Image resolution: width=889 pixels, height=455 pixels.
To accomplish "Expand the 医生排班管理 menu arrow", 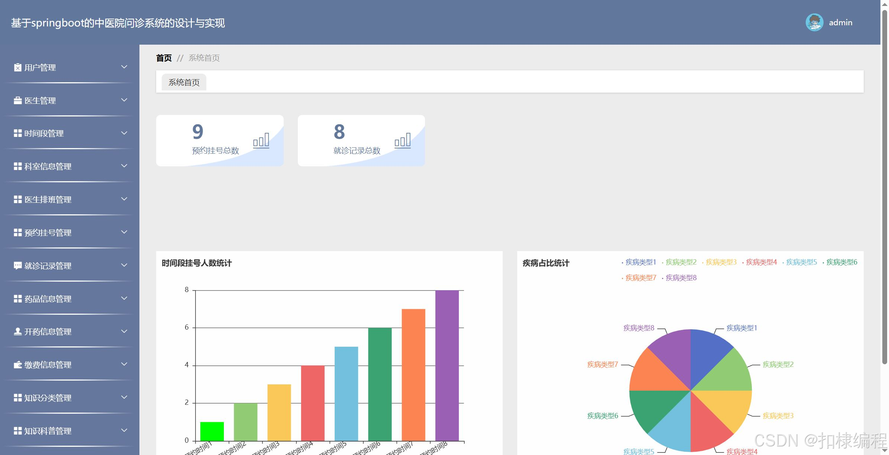I will 124,199.
